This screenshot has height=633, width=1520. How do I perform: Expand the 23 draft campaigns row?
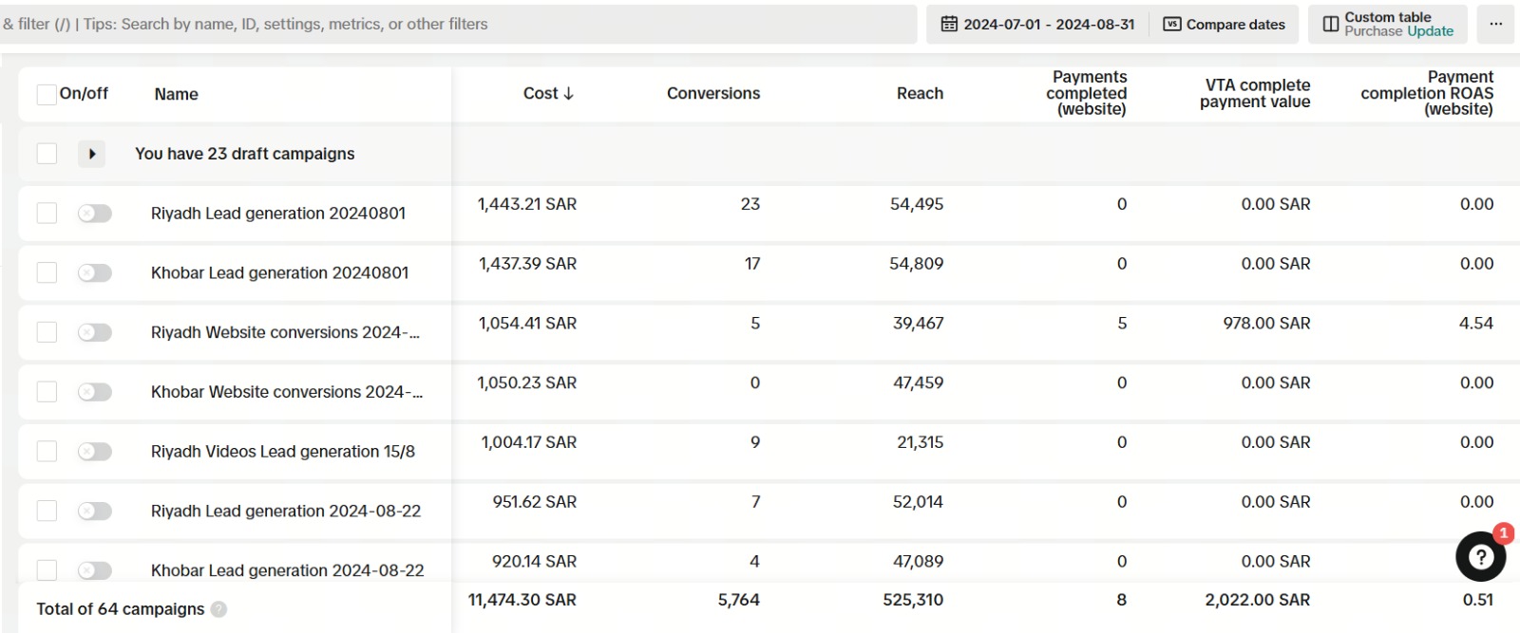[91, 154]
